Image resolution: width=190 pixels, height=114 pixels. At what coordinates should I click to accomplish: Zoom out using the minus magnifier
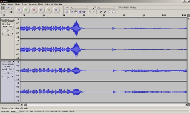[105, 12]
